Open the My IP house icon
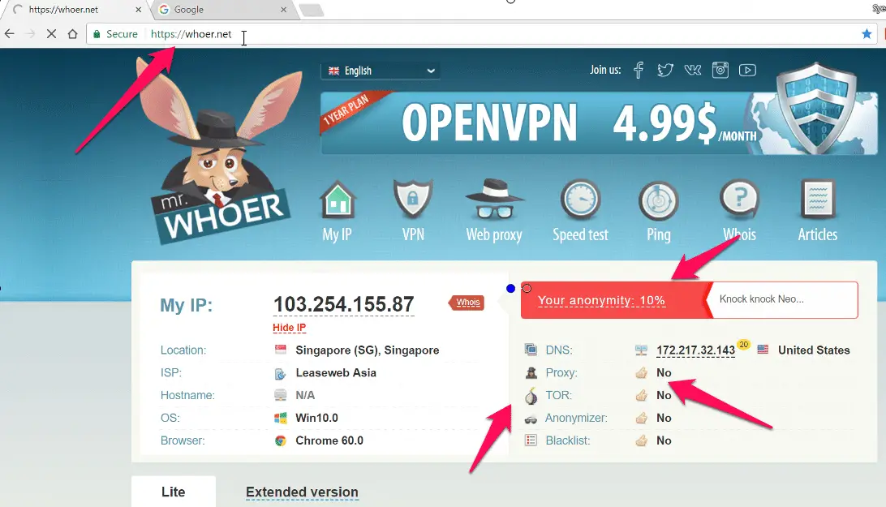 [x=338, y=200]
